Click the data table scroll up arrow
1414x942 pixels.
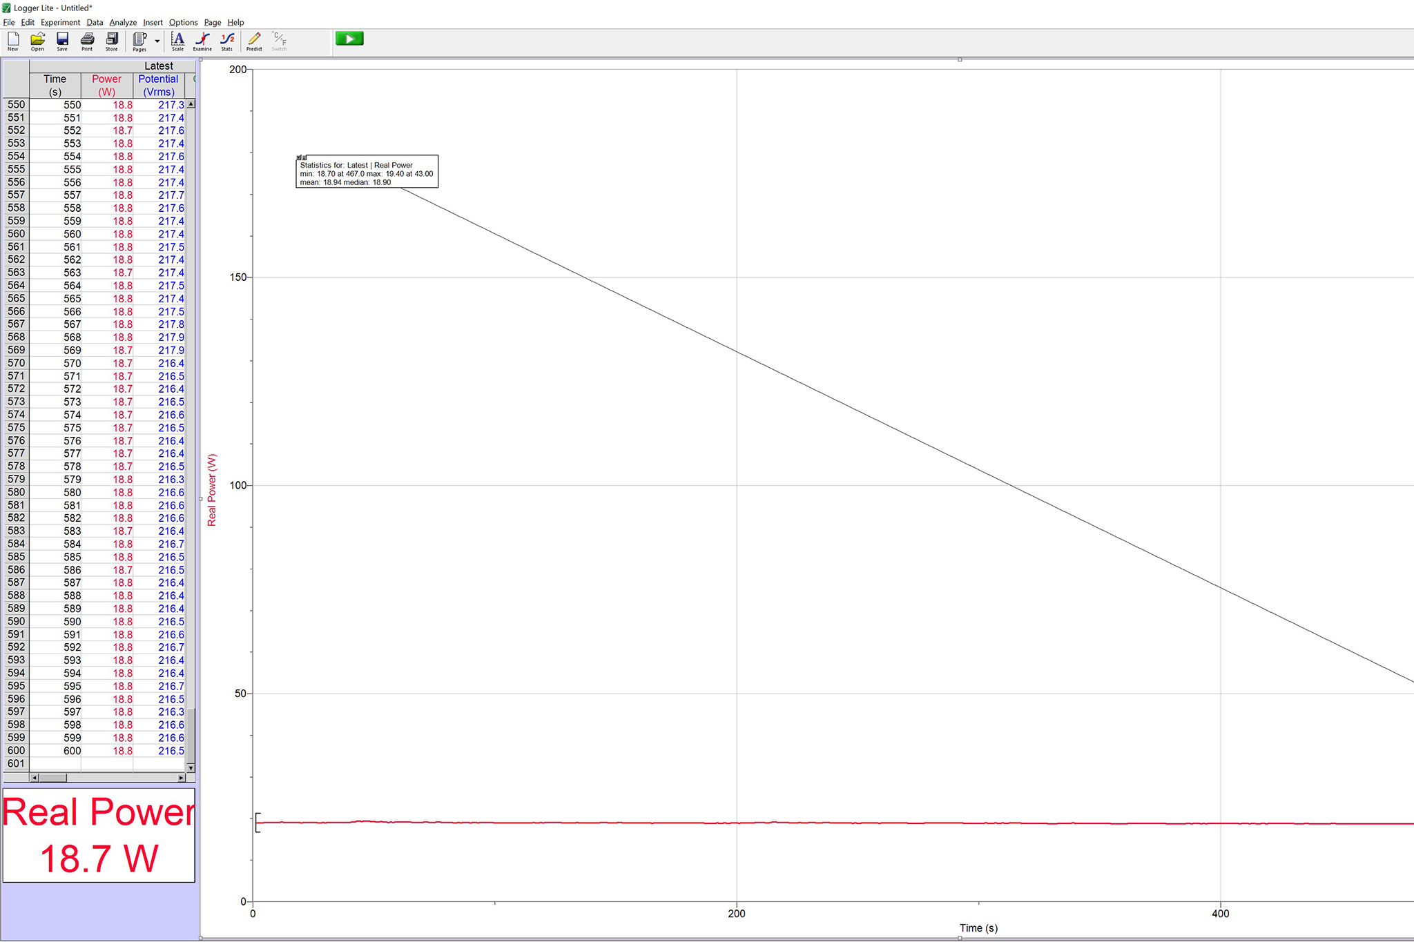tap(191, 104)
